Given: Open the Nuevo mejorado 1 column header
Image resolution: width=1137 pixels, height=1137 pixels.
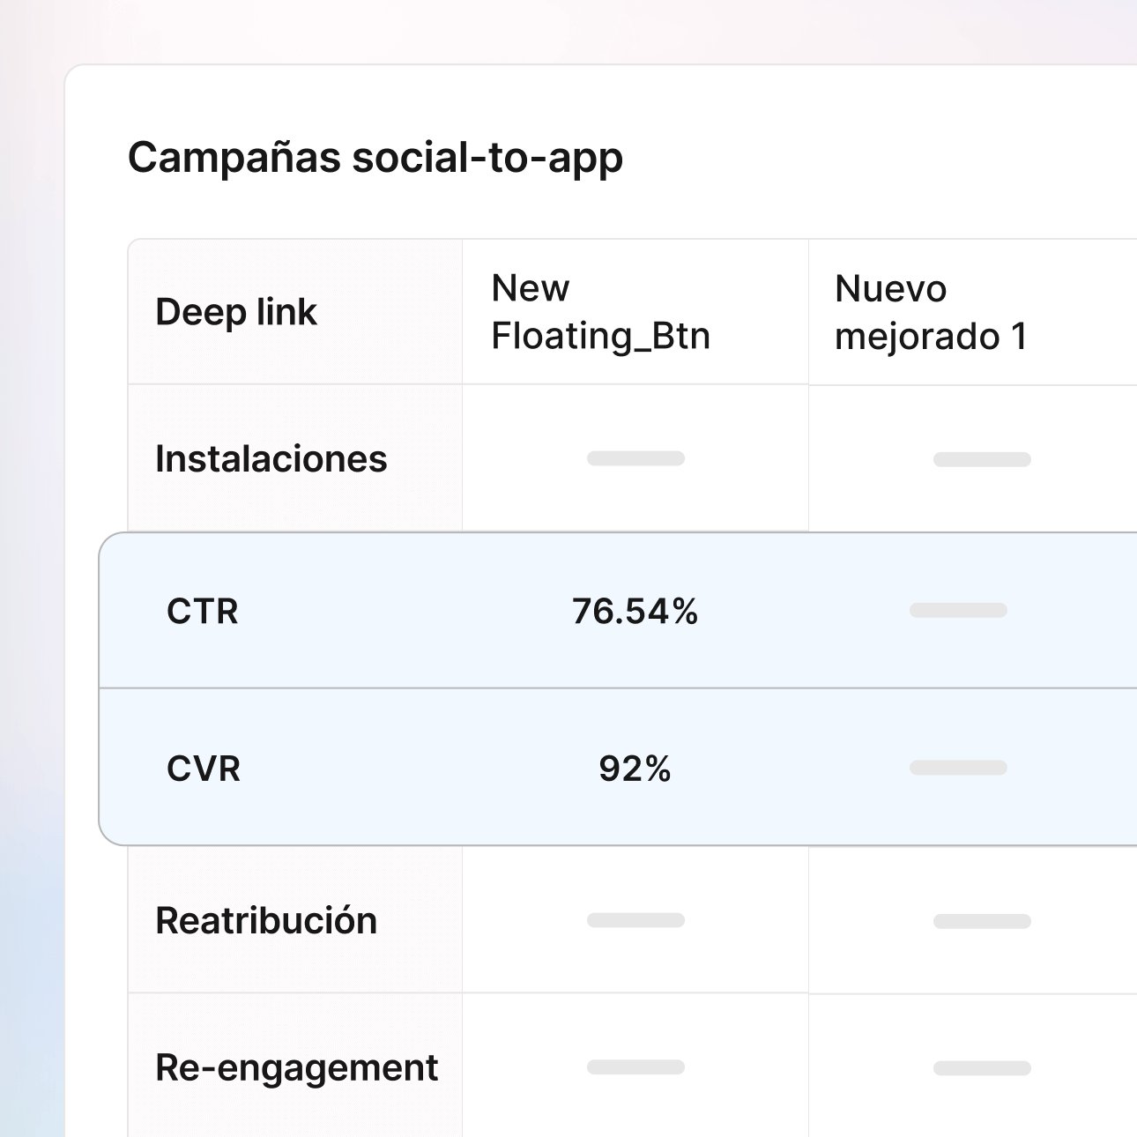Looking at the screenshot, I should (x=931, y=312).
